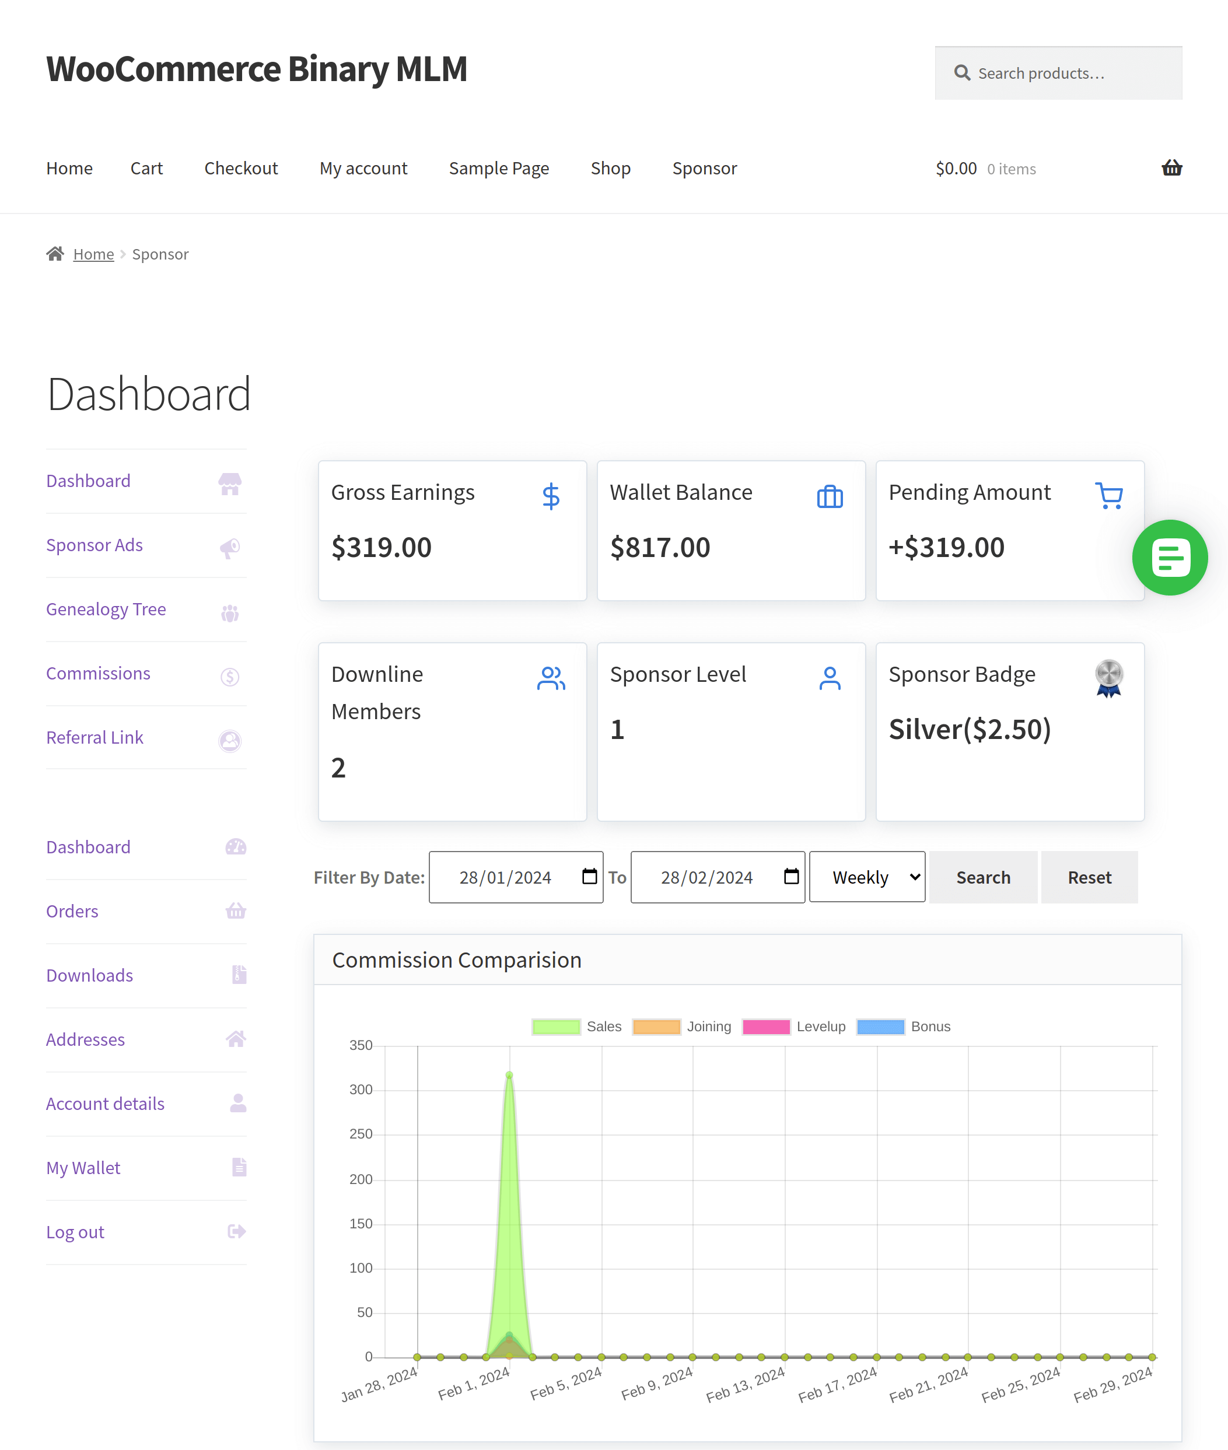Image resolution: width=1228 pixels, height=1450 pixels.
Task: Click the search magnifier icon
Action: coord(962,73)
